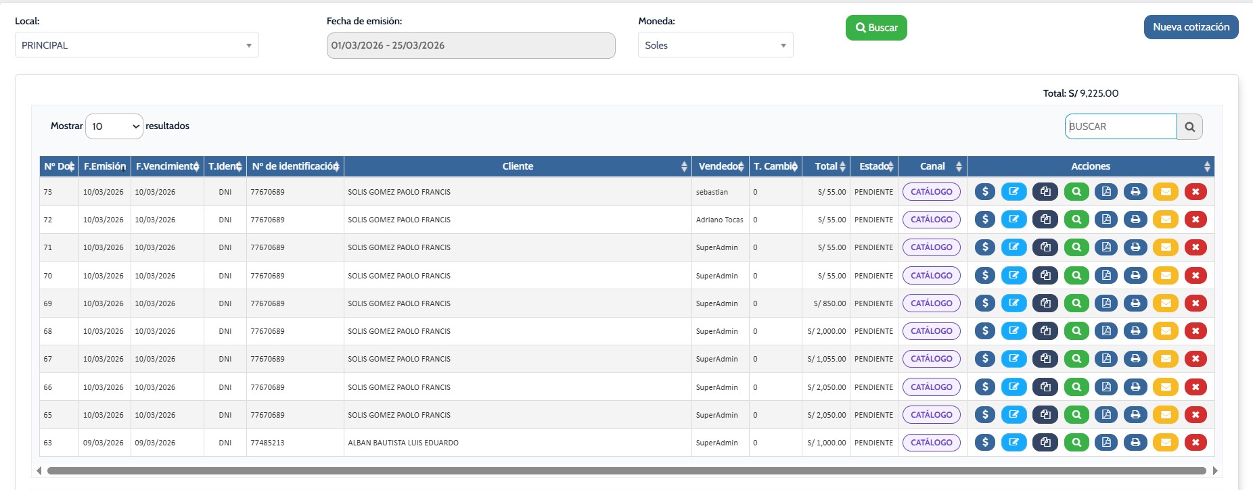This screenshot has width=1253, height=490.
Task: Sort by the F.Emisión column header
Action: coord(104,166)
